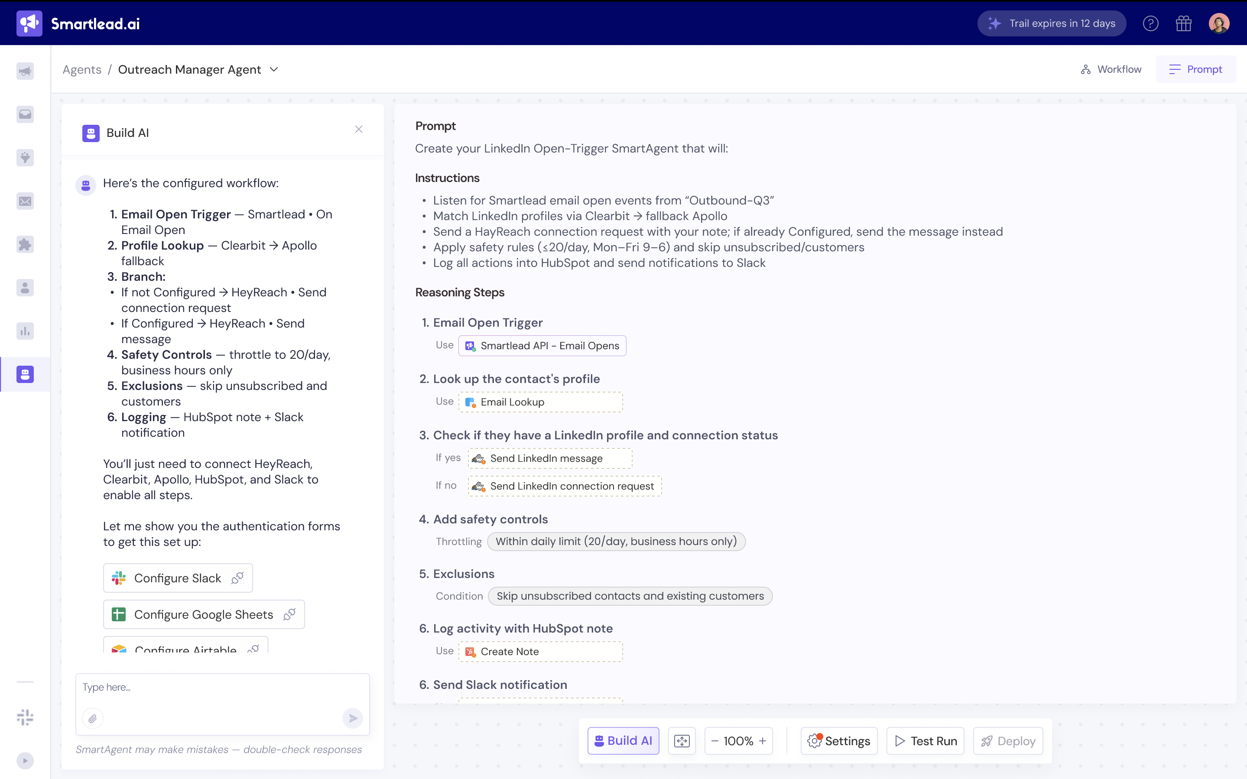Viewport: 1247px width, 779px height.
Task: Open Send LinkedIn message tool chip
Action: 550,458
